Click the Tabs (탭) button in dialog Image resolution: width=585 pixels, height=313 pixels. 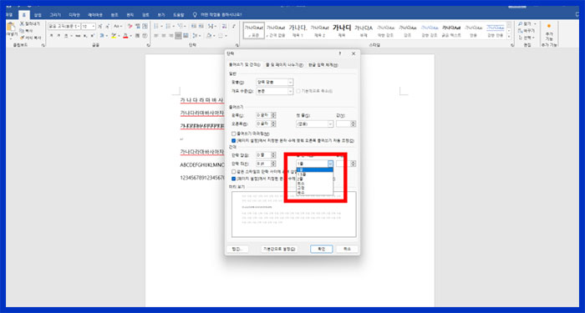pyautogui.click(x=237, y=249)
